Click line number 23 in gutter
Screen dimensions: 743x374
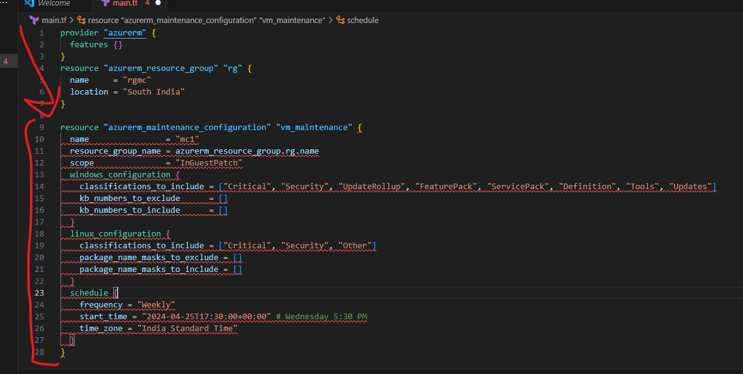click(39, 293)
